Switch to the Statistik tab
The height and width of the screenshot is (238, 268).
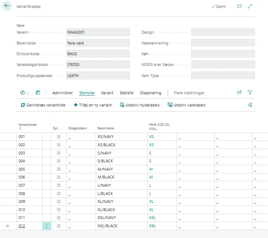[126, 93]
